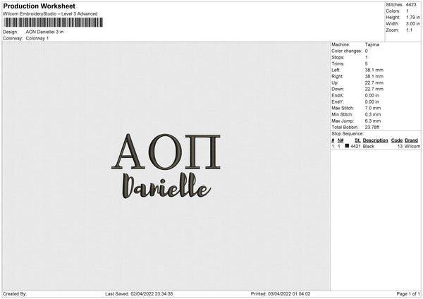Click the St. column header
This screenshot has width=423, height=299.
point(357,140)
